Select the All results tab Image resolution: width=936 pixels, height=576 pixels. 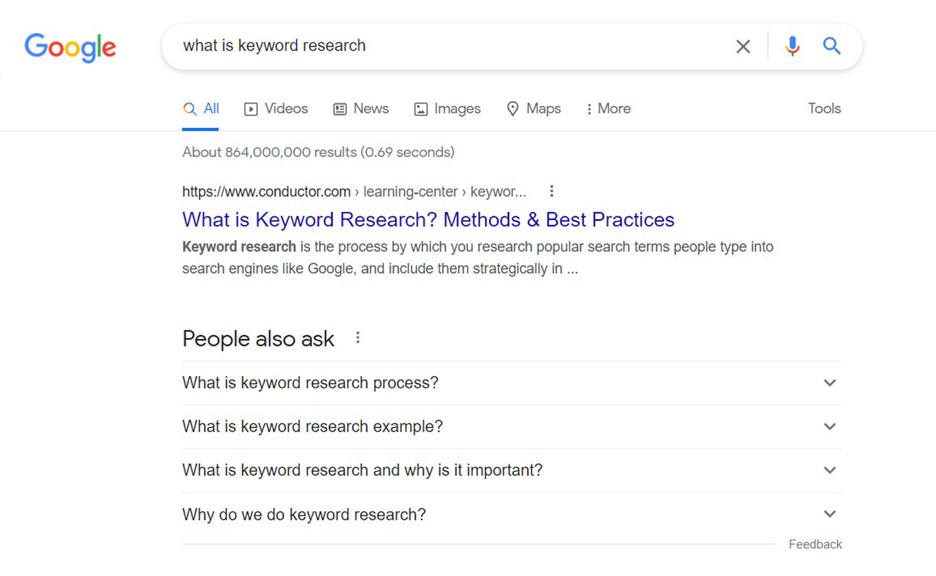click(200, 108)
